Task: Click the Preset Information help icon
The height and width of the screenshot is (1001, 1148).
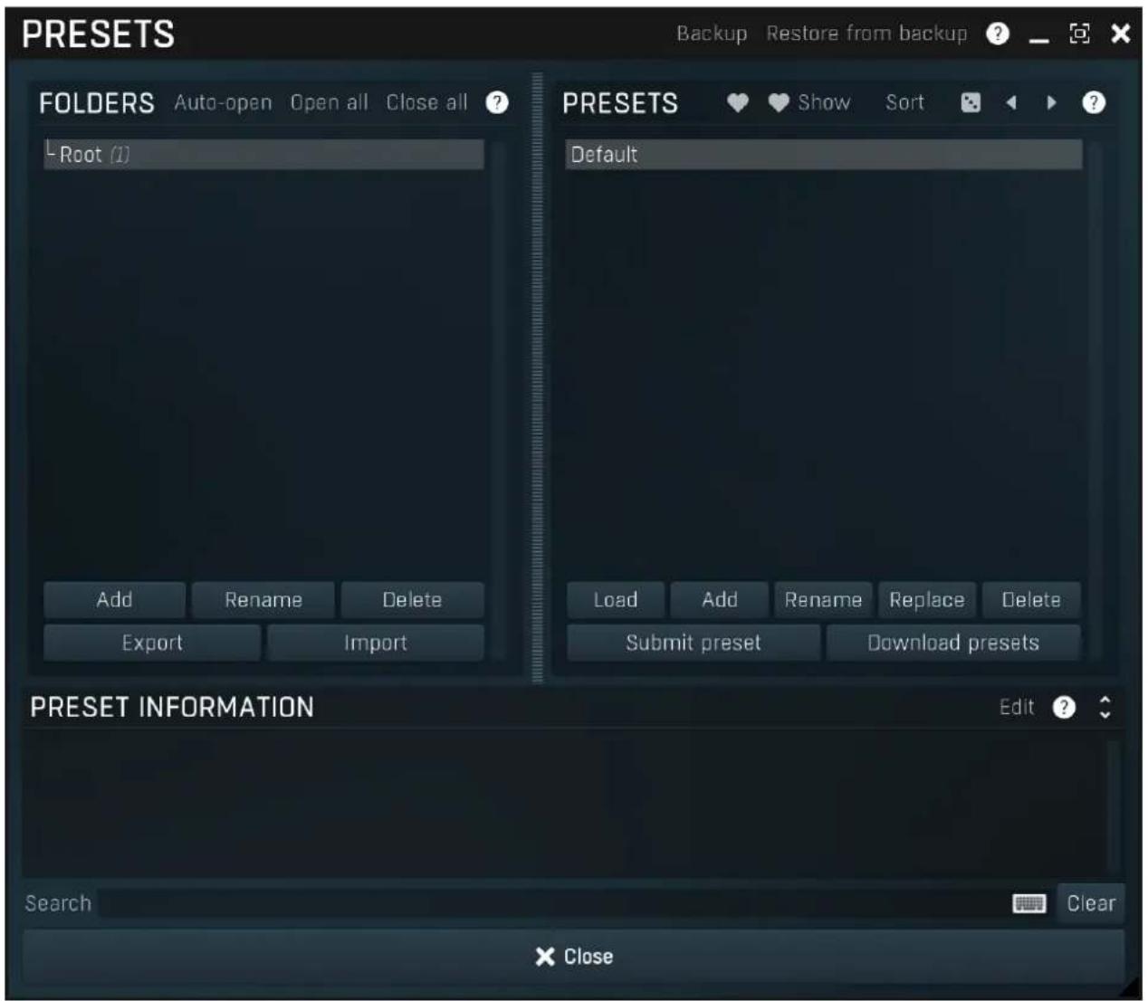Action: click(x=1064, y=707)
